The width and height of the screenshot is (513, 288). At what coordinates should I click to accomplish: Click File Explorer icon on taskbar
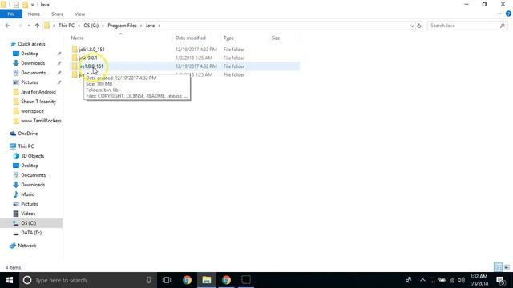coord(207,280)
